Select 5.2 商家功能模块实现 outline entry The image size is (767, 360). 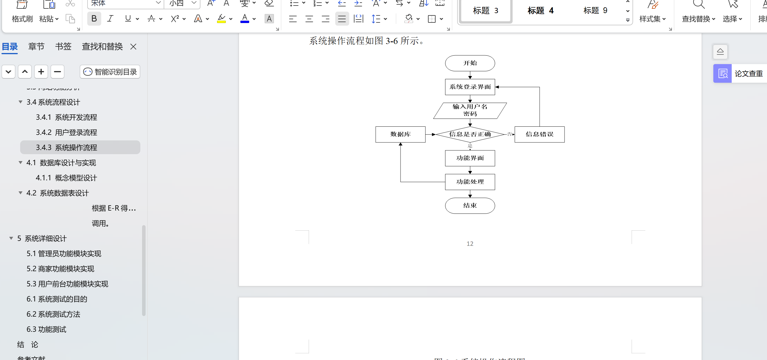(x=60, y=269)
